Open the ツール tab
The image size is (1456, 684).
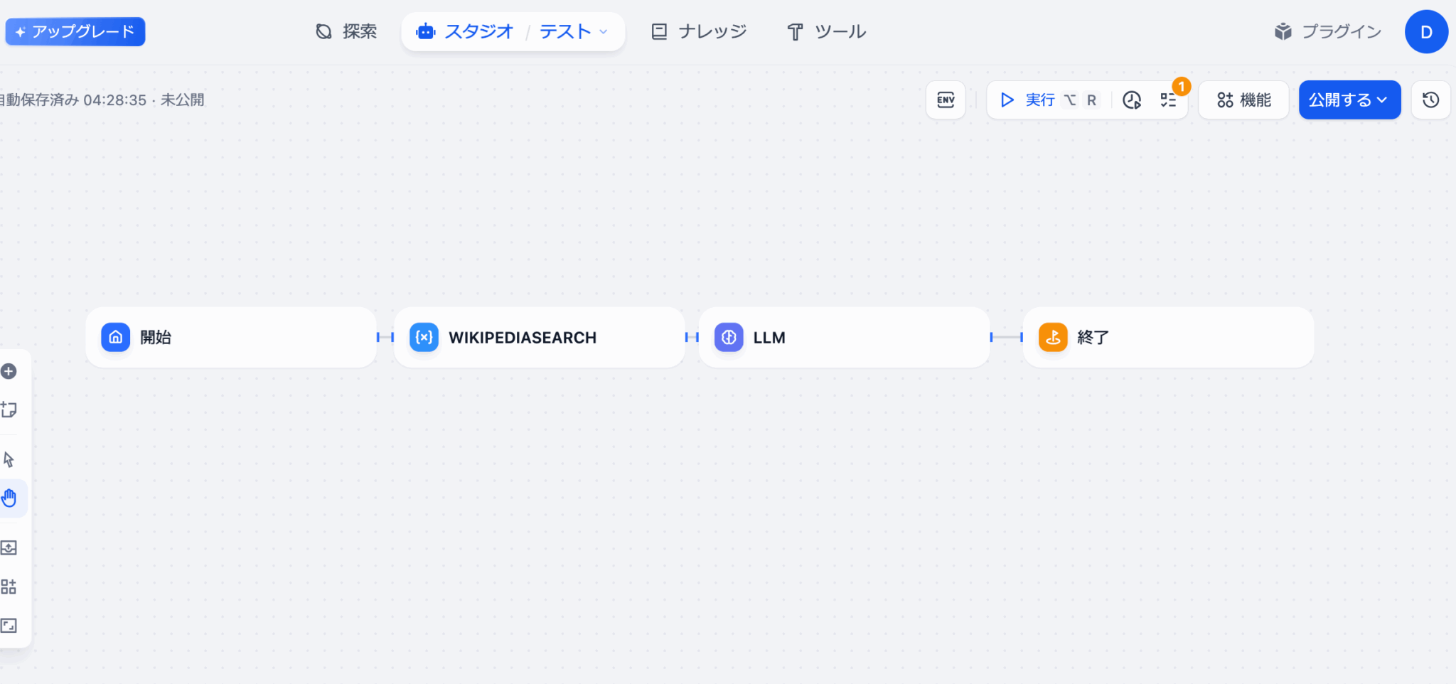tap(826, 32)
